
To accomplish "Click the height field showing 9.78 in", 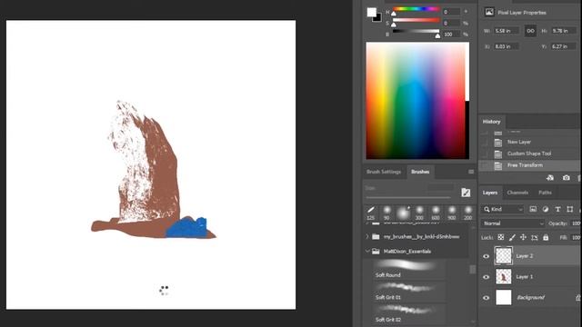I will (564, 31).
